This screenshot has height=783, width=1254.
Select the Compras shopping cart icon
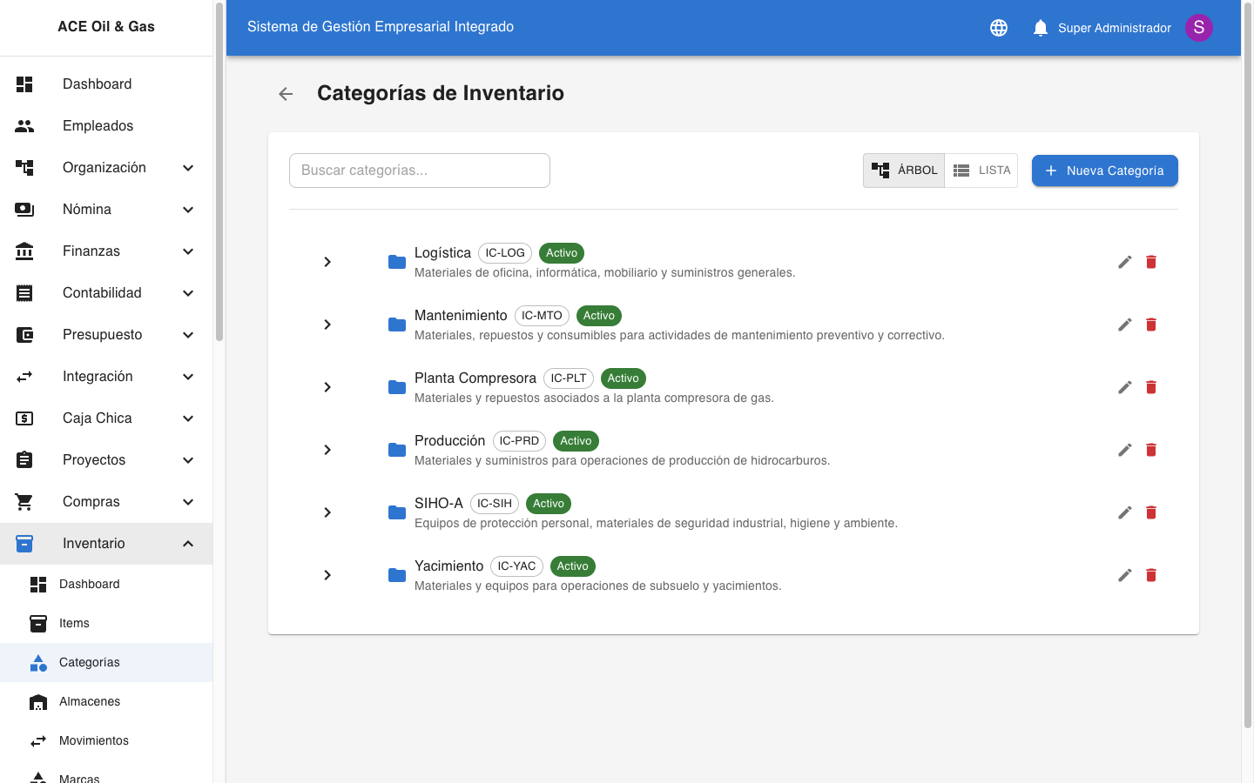pos(24,501)
